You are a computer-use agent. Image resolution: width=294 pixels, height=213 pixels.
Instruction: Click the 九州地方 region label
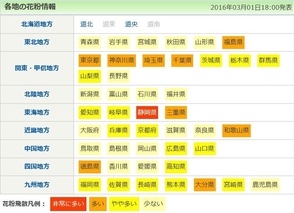[x=37, y=184]
